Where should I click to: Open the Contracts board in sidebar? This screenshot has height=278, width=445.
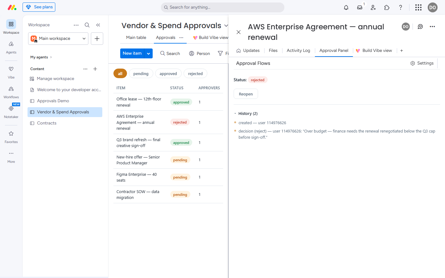[65, 123]
